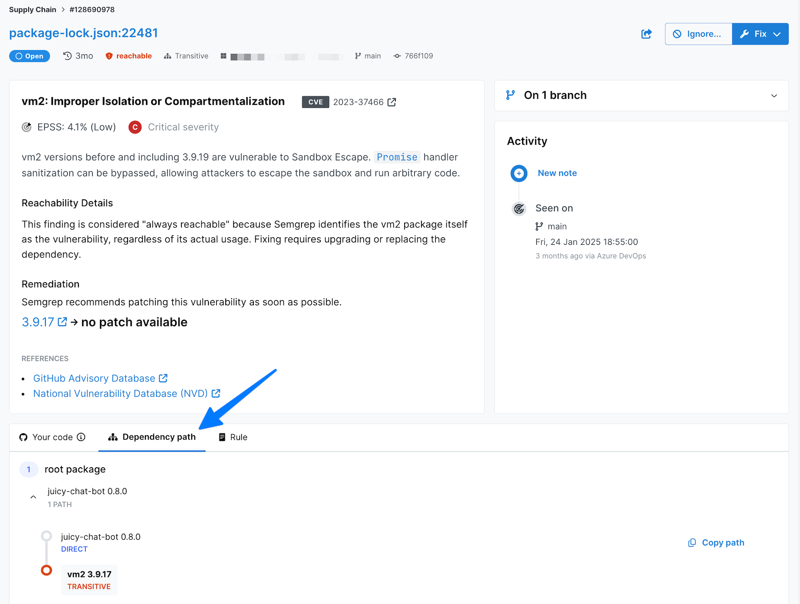Click the main branch icon in header
Screen dimensions: 800x604
point(358,56)
